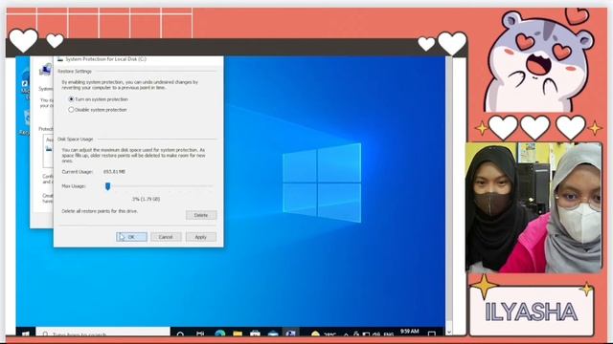613x344 pixels.
Task: Click the Cortana circle taskbar icon
Action: pos(180,333)
